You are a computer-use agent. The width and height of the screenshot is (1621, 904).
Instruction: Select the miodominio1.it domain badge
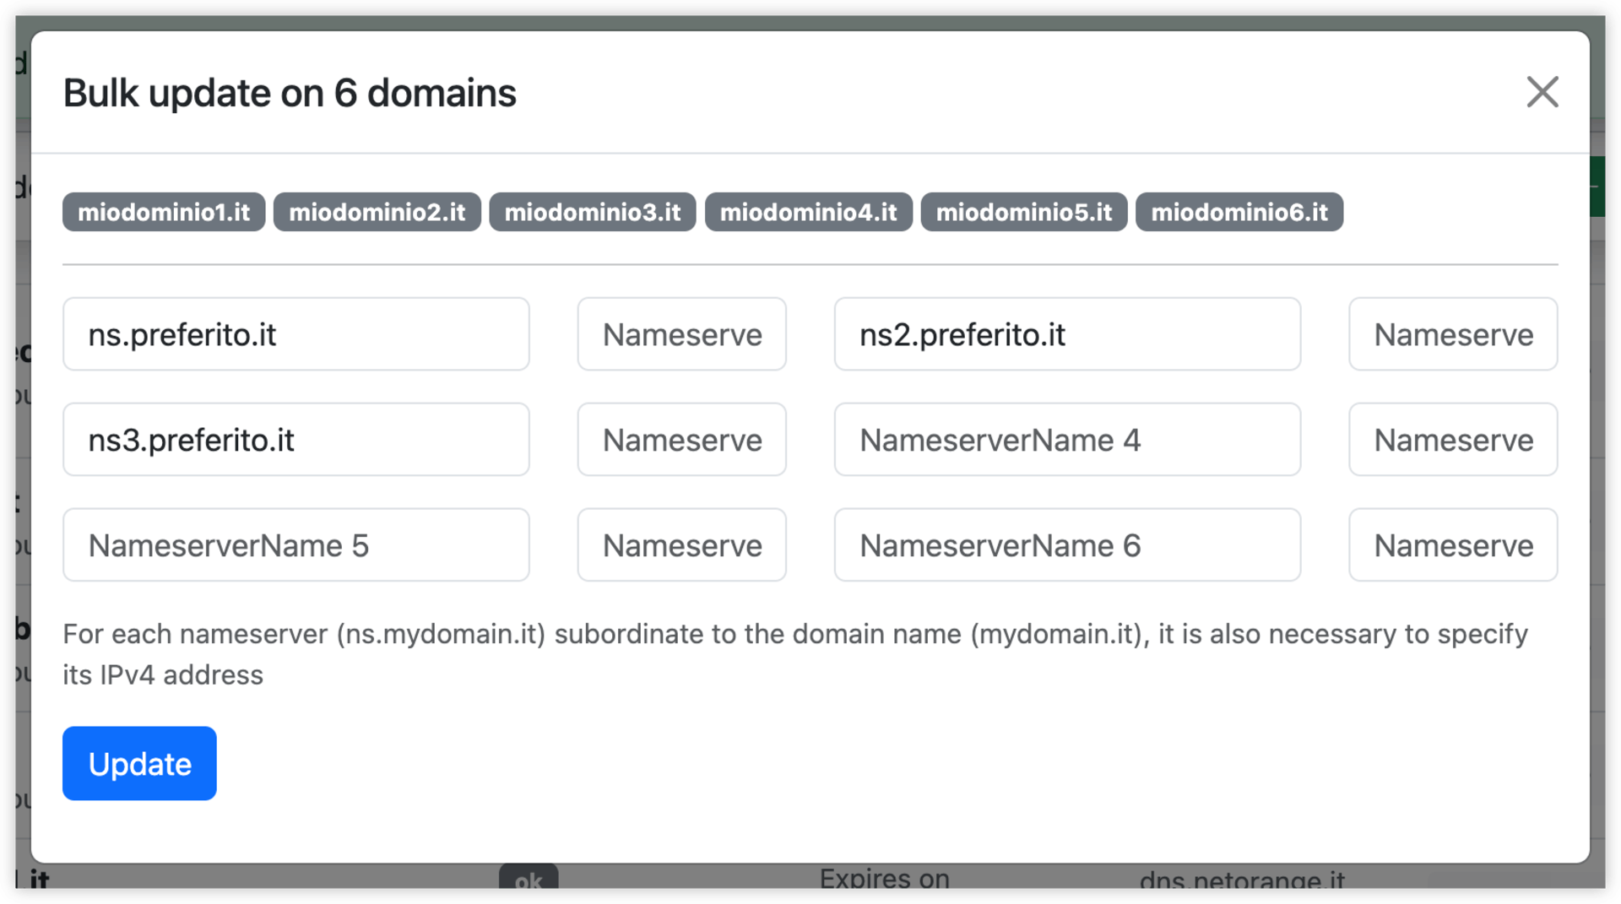click(164, 212)
